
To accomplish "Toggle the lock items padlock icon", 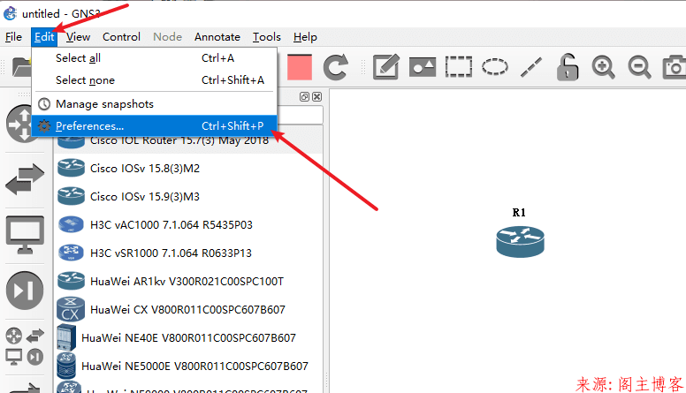I will pyautogui.click(x=568, y=67).
